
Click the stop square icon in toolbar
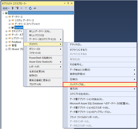coord(21,8)
